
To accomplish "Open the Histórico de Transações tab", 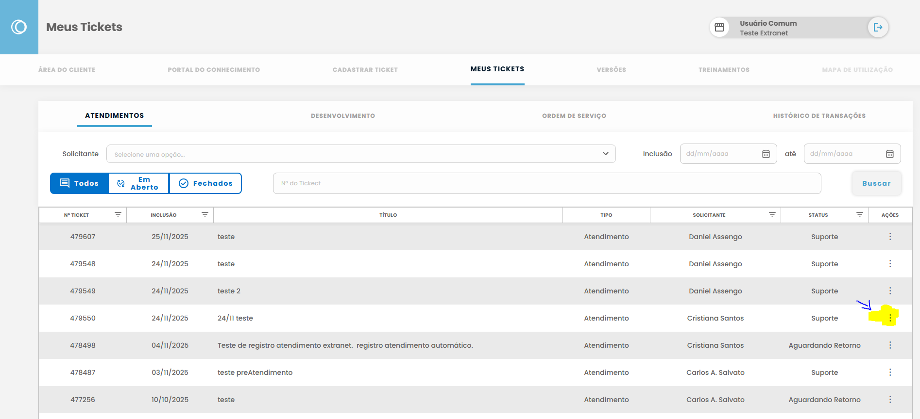I will 819,116.
